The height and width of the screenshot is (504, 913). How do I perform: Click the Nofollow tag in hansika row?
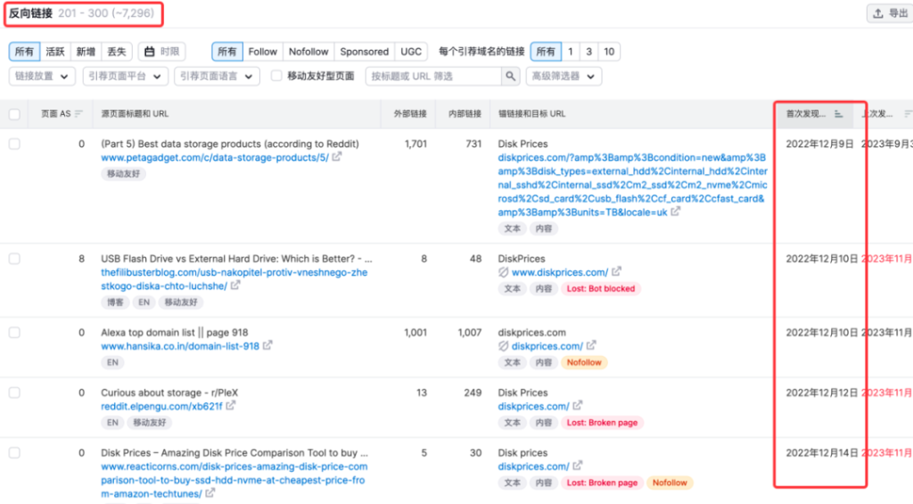584,362
